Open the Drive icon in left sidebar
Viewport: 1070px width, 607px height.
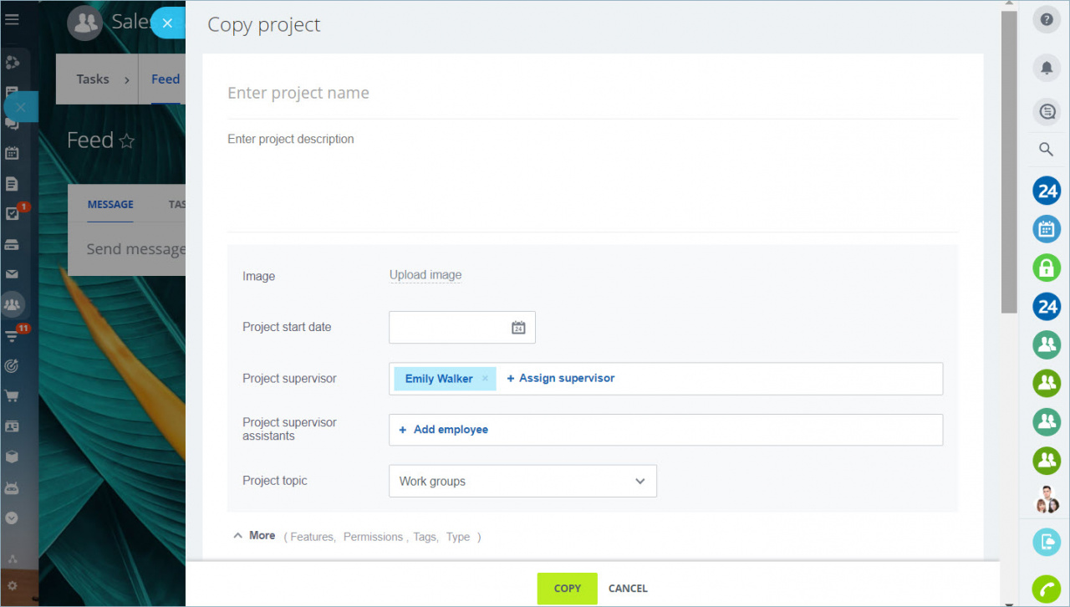12,245
